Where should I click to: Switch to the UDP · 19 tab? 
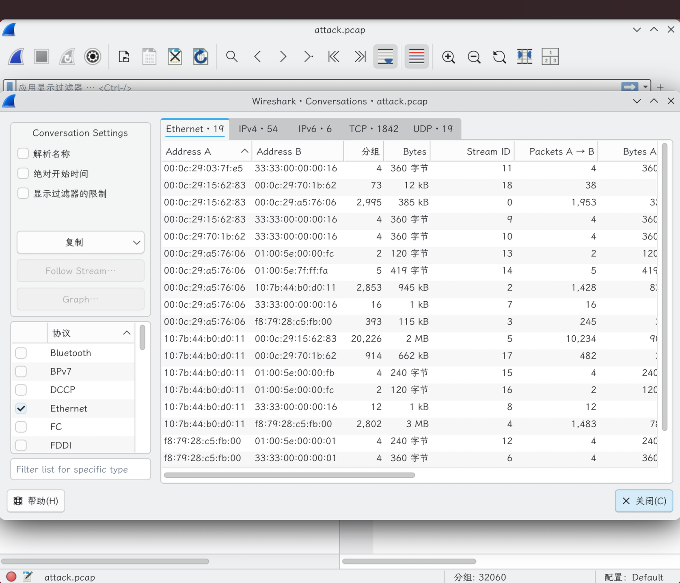(x=433, y=129)
